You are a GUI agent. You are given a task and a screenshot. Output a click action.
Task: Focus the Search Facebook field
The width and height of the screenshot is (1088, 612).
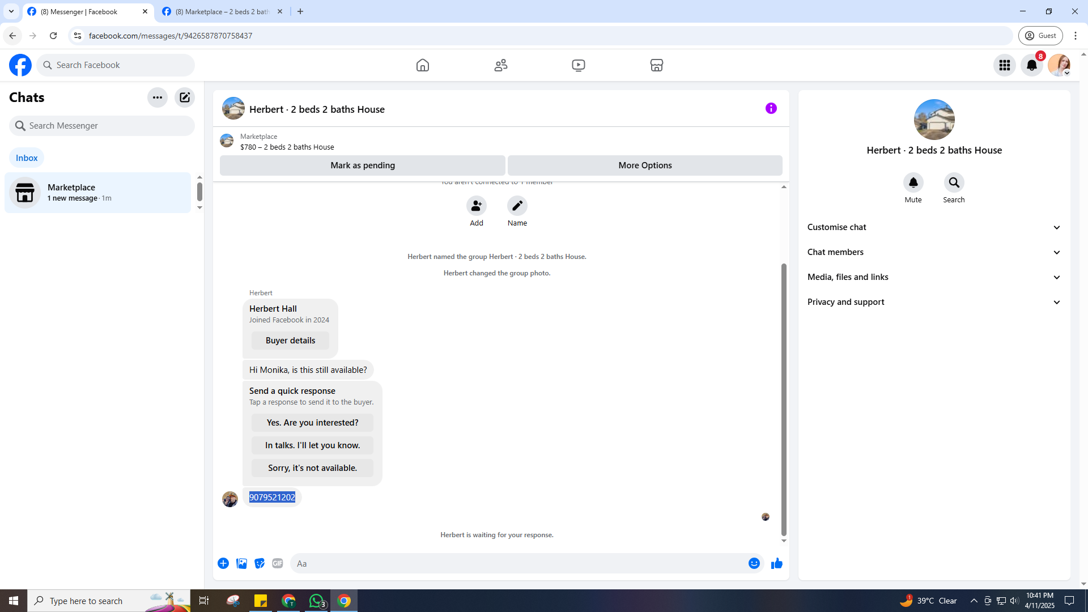[x=116, y=65]
